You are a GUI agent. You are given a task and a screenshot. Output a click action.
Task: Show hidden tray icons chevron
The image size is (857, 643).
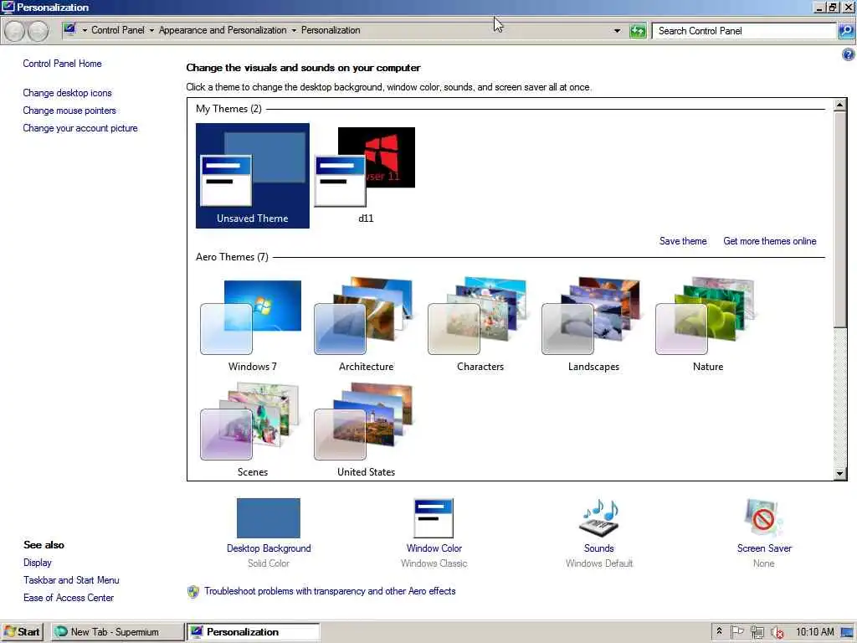tap(719, 631)
